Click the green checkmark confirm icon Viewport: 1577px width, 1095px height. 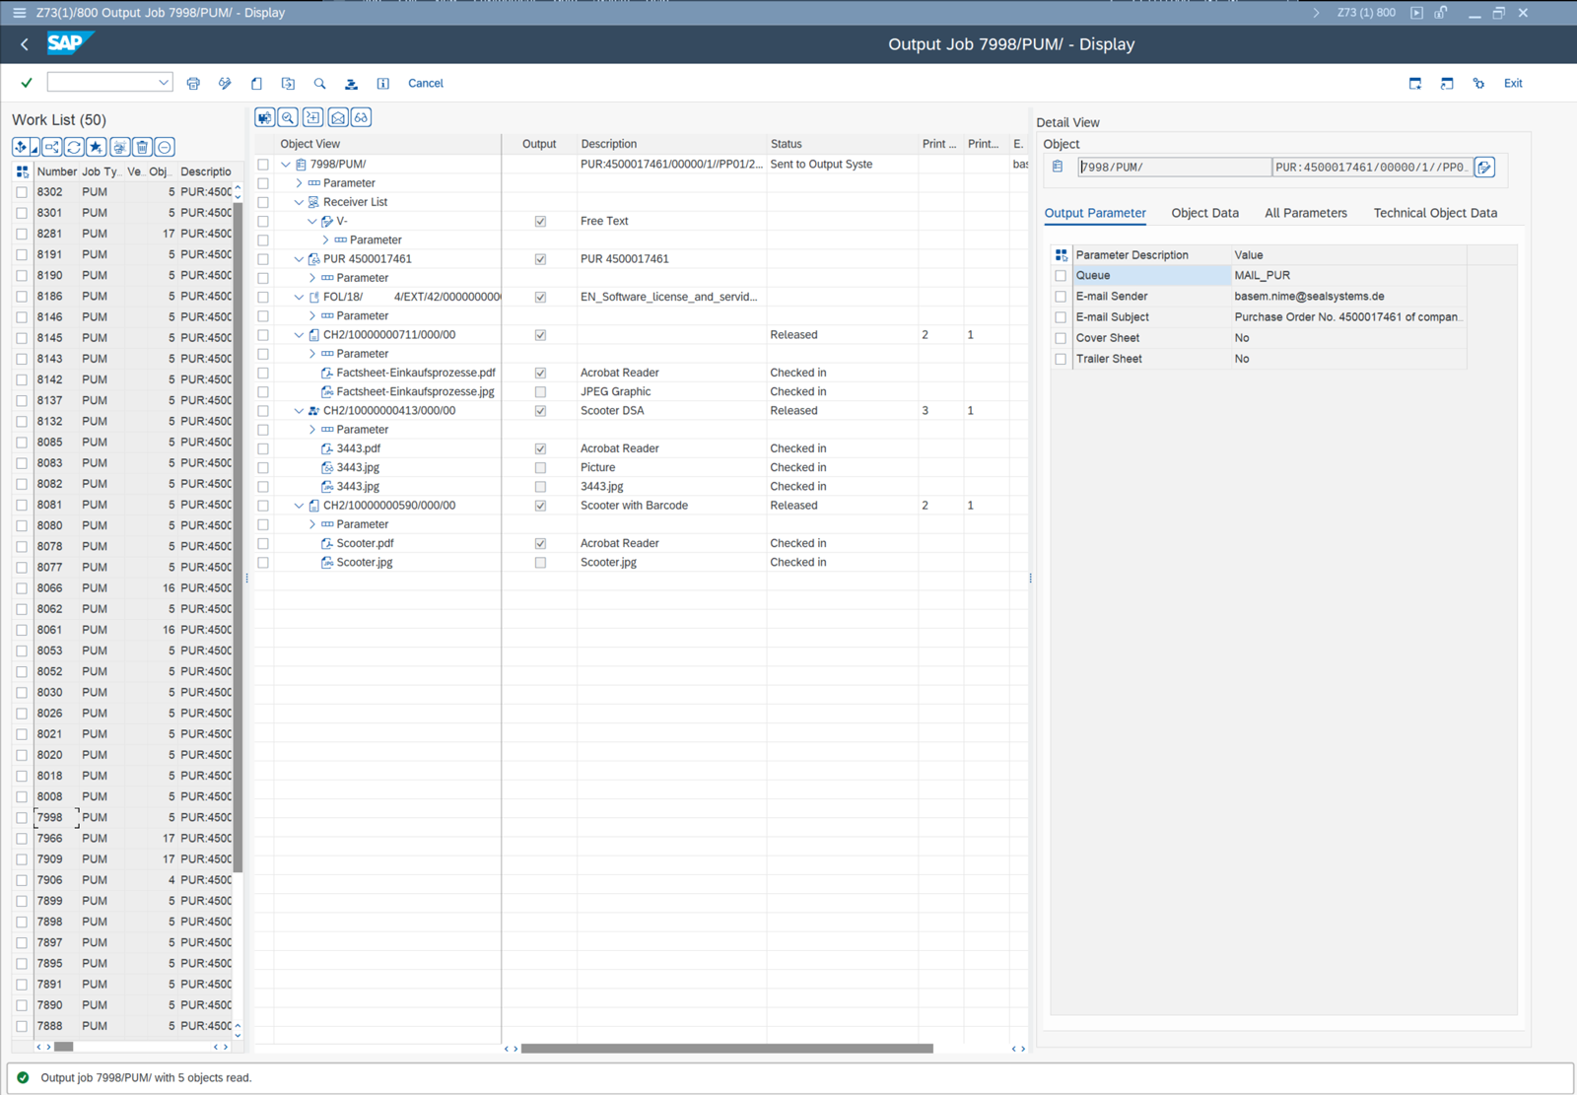tap(27, 83)
